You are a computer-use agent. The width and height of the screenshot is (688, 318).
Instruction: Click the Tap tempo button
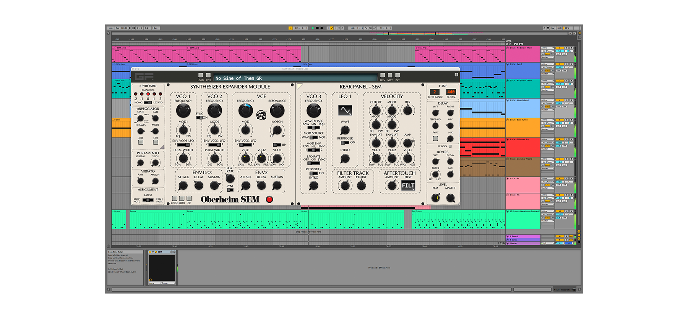[x=117, y=28]
